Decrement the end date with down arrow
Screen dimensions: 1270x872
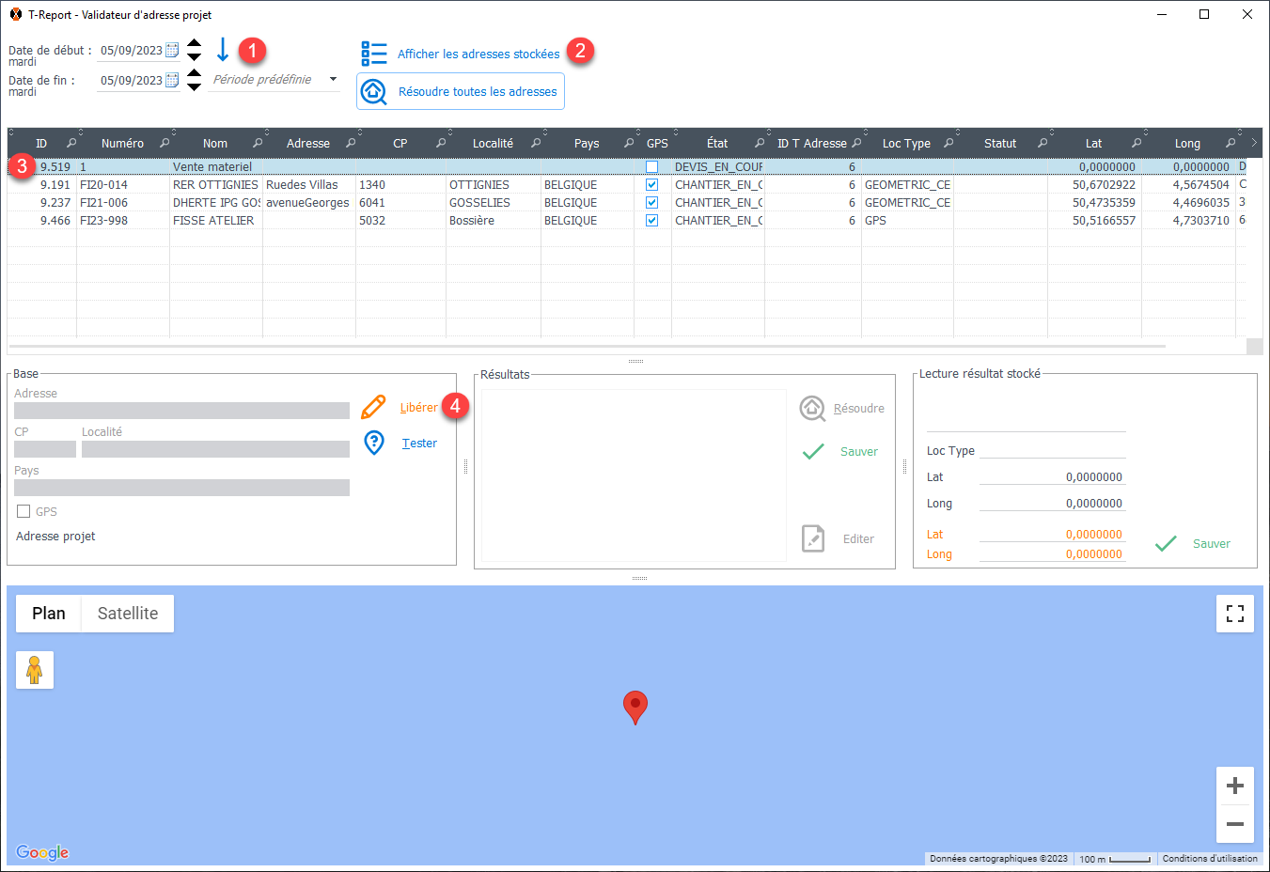tap(194, 87)
